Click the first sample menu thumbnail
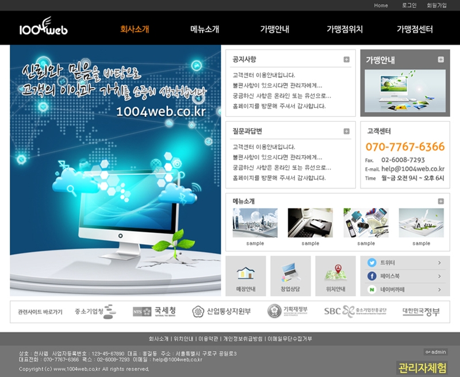 255,223
